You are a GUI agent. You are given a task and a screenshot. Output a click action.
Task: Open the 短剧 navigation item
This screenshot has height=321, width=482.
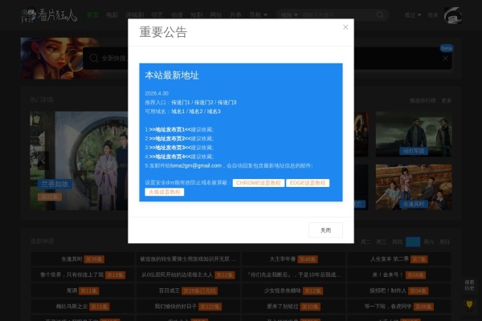197,14
